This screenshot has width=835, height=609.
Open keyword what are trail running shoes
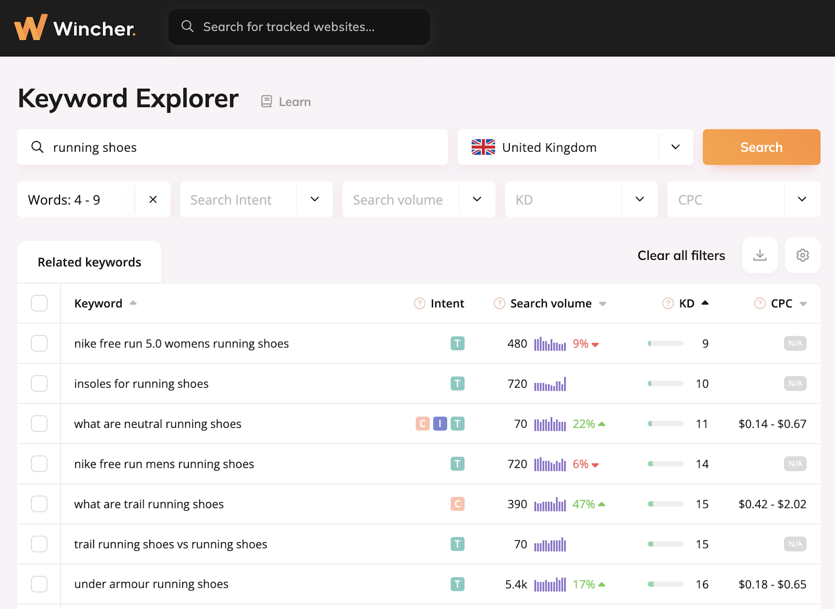(149, 504)
